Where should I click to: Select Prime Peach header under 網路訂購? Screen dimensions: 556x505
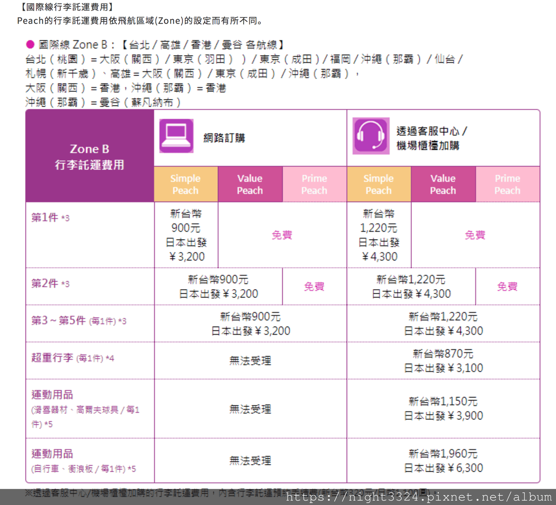click(x=315, y=184)
